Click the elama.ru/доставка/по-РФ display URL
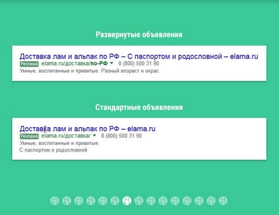This screenshot has width=279, height=215. (x=75, y=63)
